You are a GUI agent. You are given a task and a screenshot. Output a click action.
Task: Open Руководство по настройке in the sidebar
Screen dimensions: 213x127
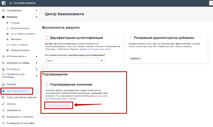click(x=20, y=123)
